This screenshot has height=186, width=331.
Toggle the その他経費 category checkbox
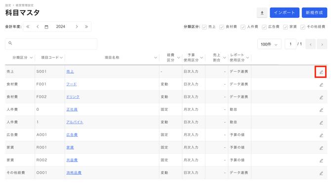click(303, 27)
